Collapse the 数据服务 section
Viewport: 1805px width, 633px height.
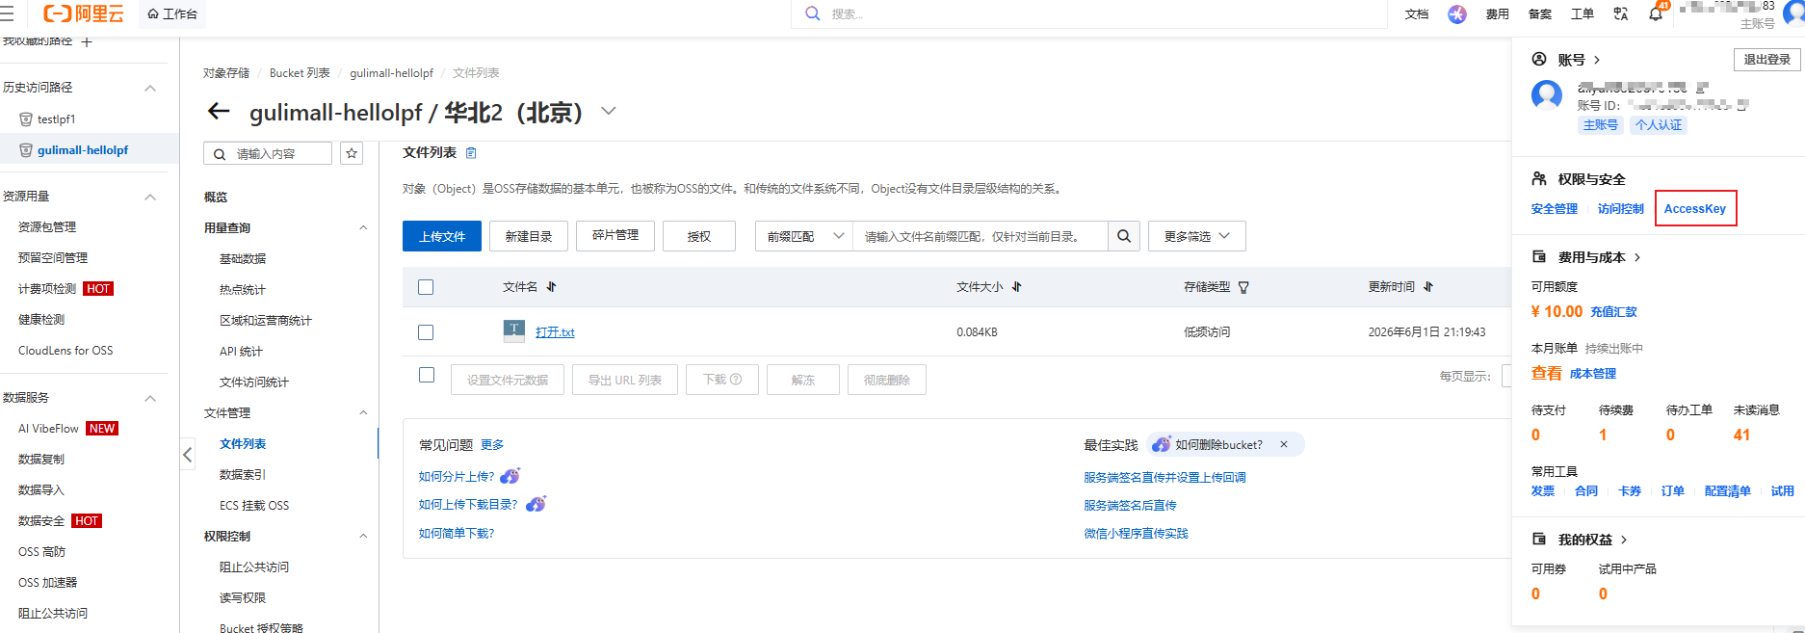150,398
